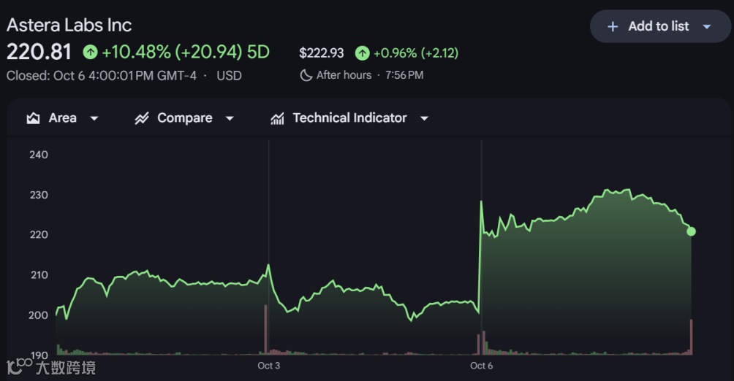Click the green up arrow beside +10.48%

pos(90,53)
